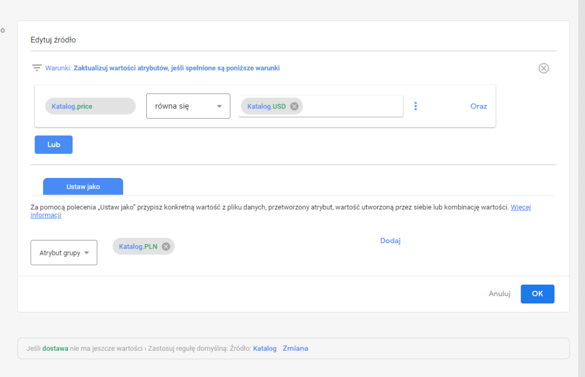Expand the "Atrybut grupy" dropdown
585x377 pixels.
[63, 253]
